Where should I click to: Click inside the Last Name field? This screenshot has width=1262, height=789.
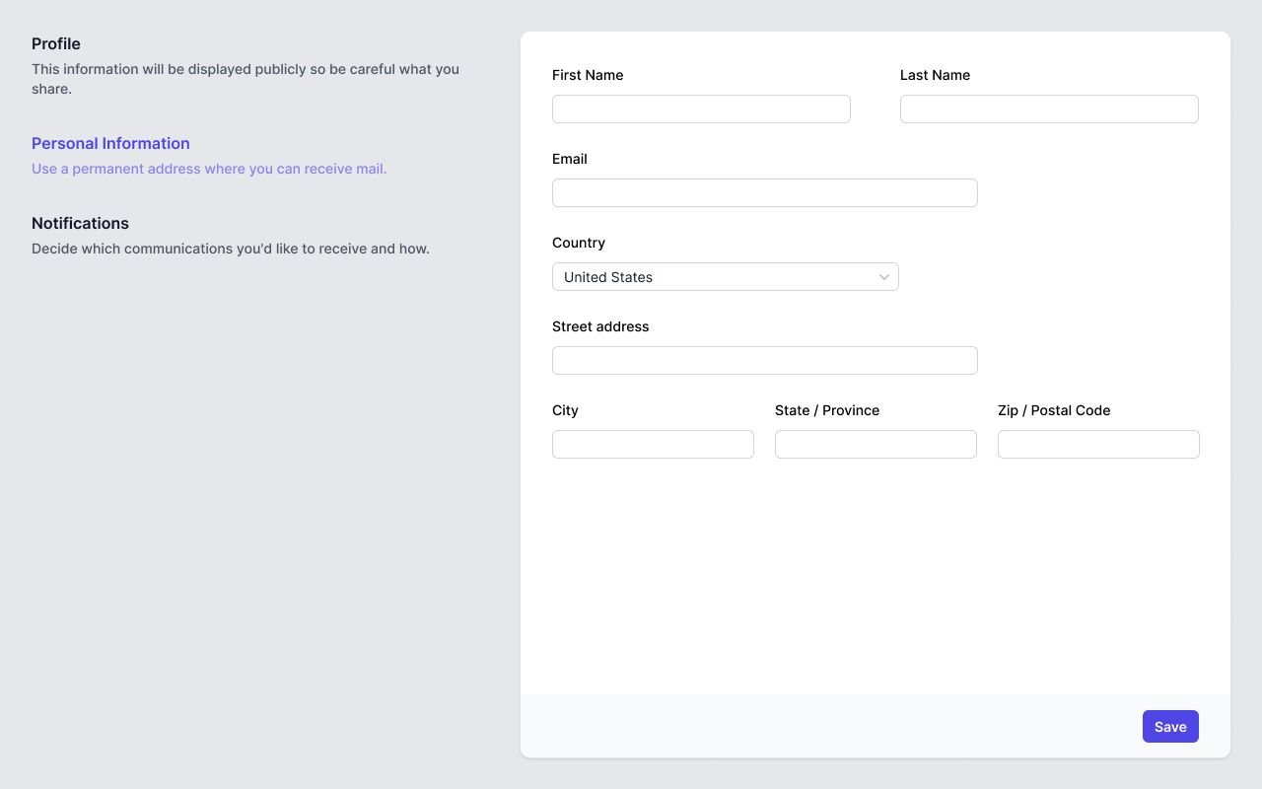tap(1049, 108)
